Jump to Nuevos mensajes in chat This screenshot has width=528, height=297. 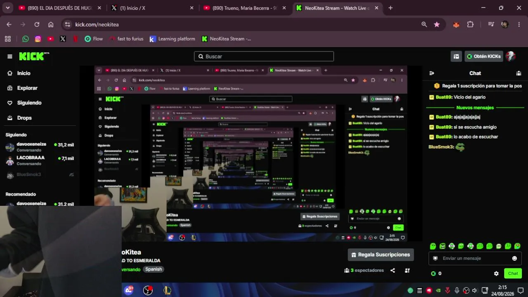475,108
